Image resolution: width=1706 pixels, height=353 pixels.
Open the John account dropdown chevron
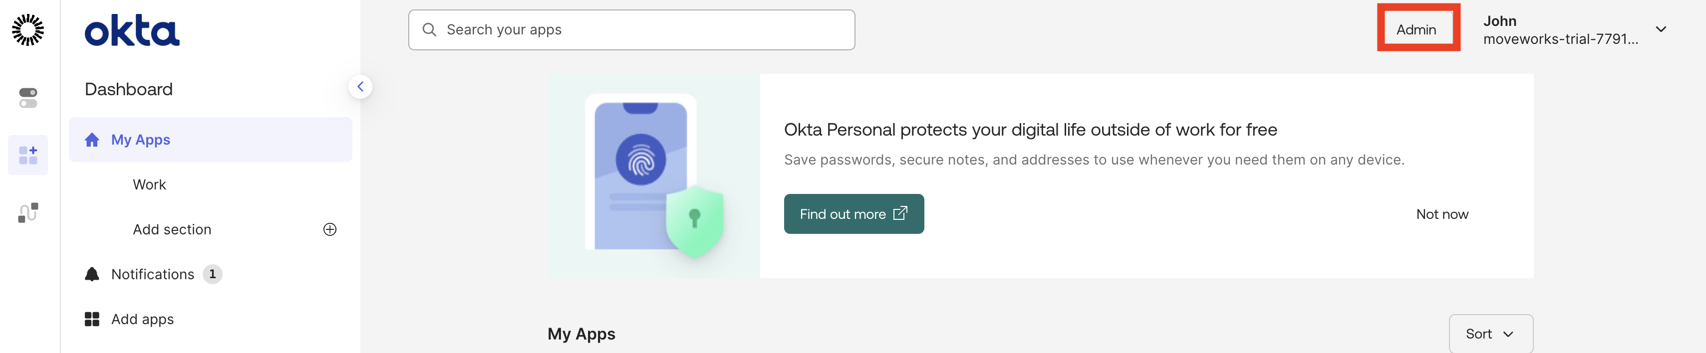(x=1661, y=29)
